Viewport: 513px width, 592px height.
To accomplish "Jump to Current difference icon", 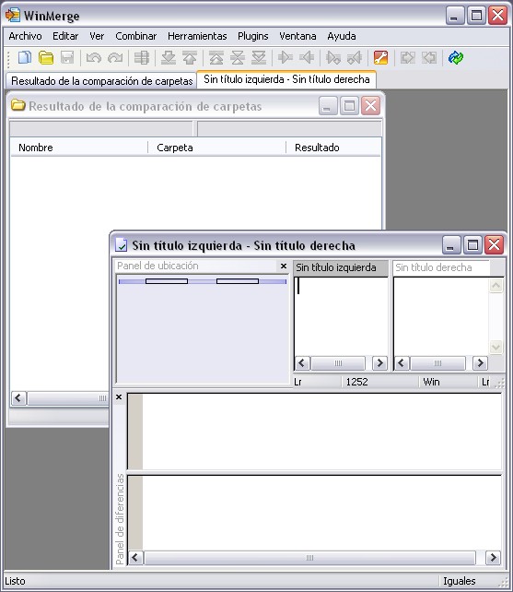I will (238, 58).
